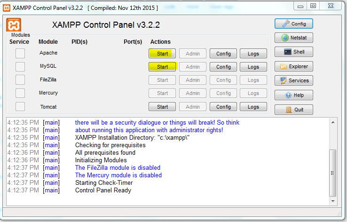The image size is (347, 222).
Task: Open the Explorer folder icon button
Action: pos(293,67)
